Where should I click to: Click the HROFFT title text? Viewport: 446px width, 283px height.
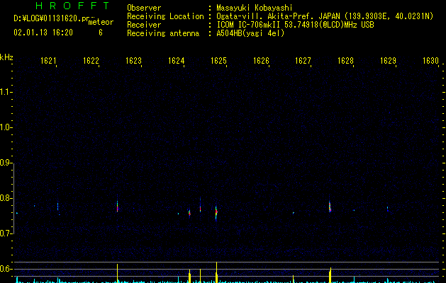coord(72,6)
